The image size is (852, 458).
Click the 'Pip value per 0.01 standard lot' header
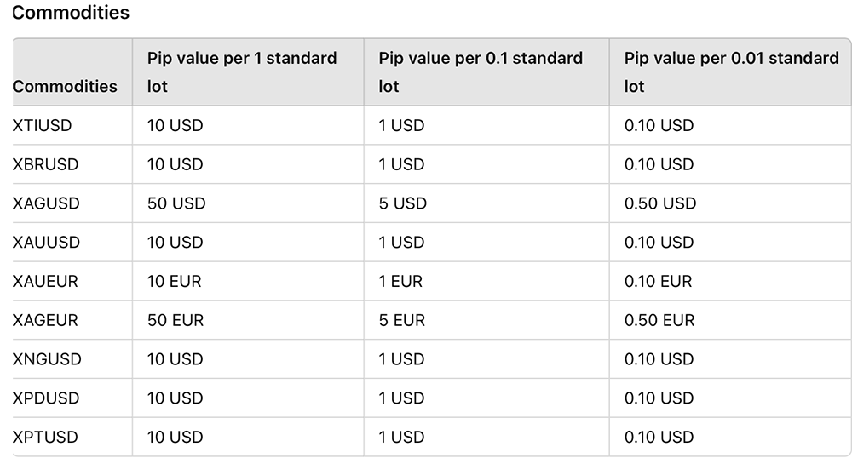point(731,72)
